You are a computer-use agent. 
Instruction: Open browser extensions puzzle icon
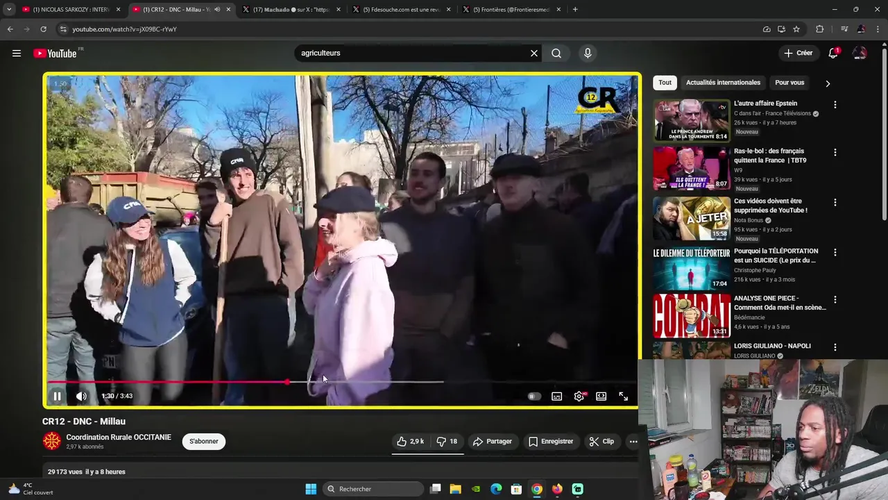(820, 29)
